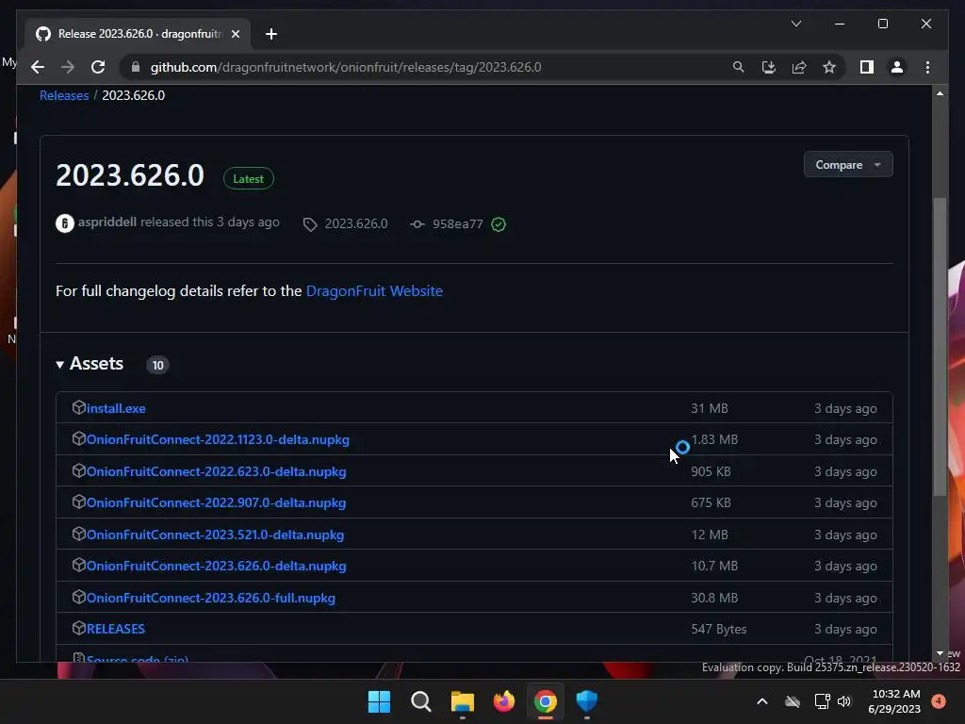Viewport: 965px width, 724px height.
Task: Download OnionFruitConnect-2022.623.0-delta.nupkg
Action: point(216,471)
